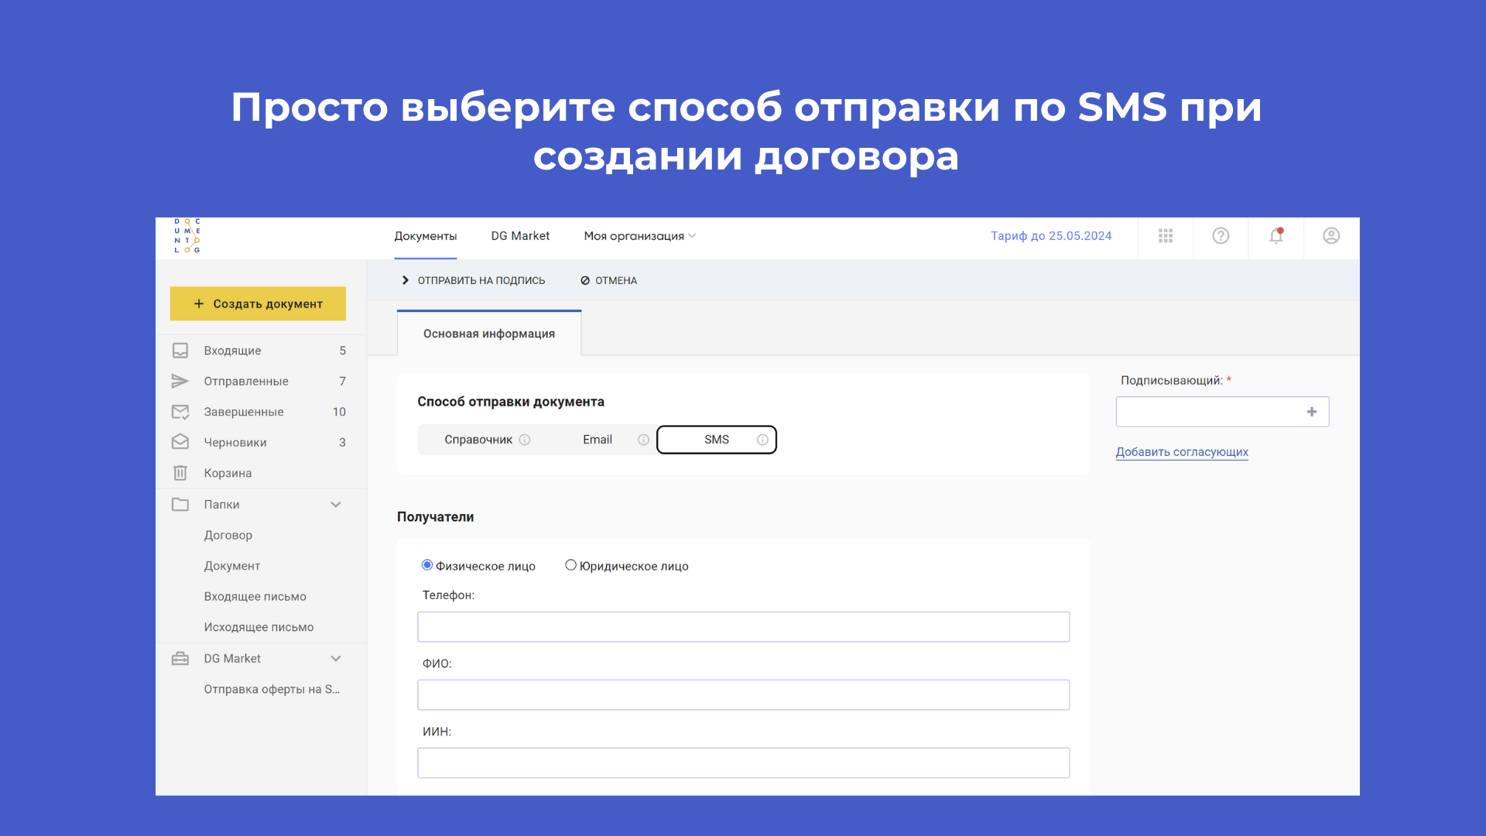The height and width of the screenshot is (836, 1486).
Task: Open the help question mark icon
Action: (x=1221, y=236)
